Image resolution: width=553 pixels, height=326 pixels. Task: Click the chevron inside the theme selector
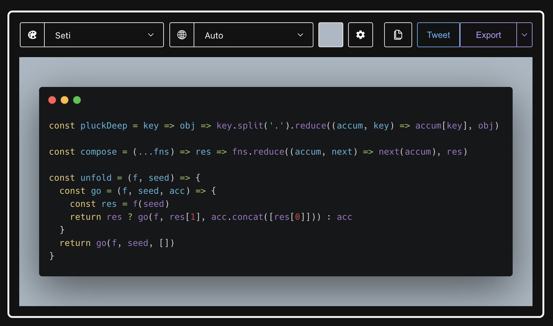tap(151, 35)
